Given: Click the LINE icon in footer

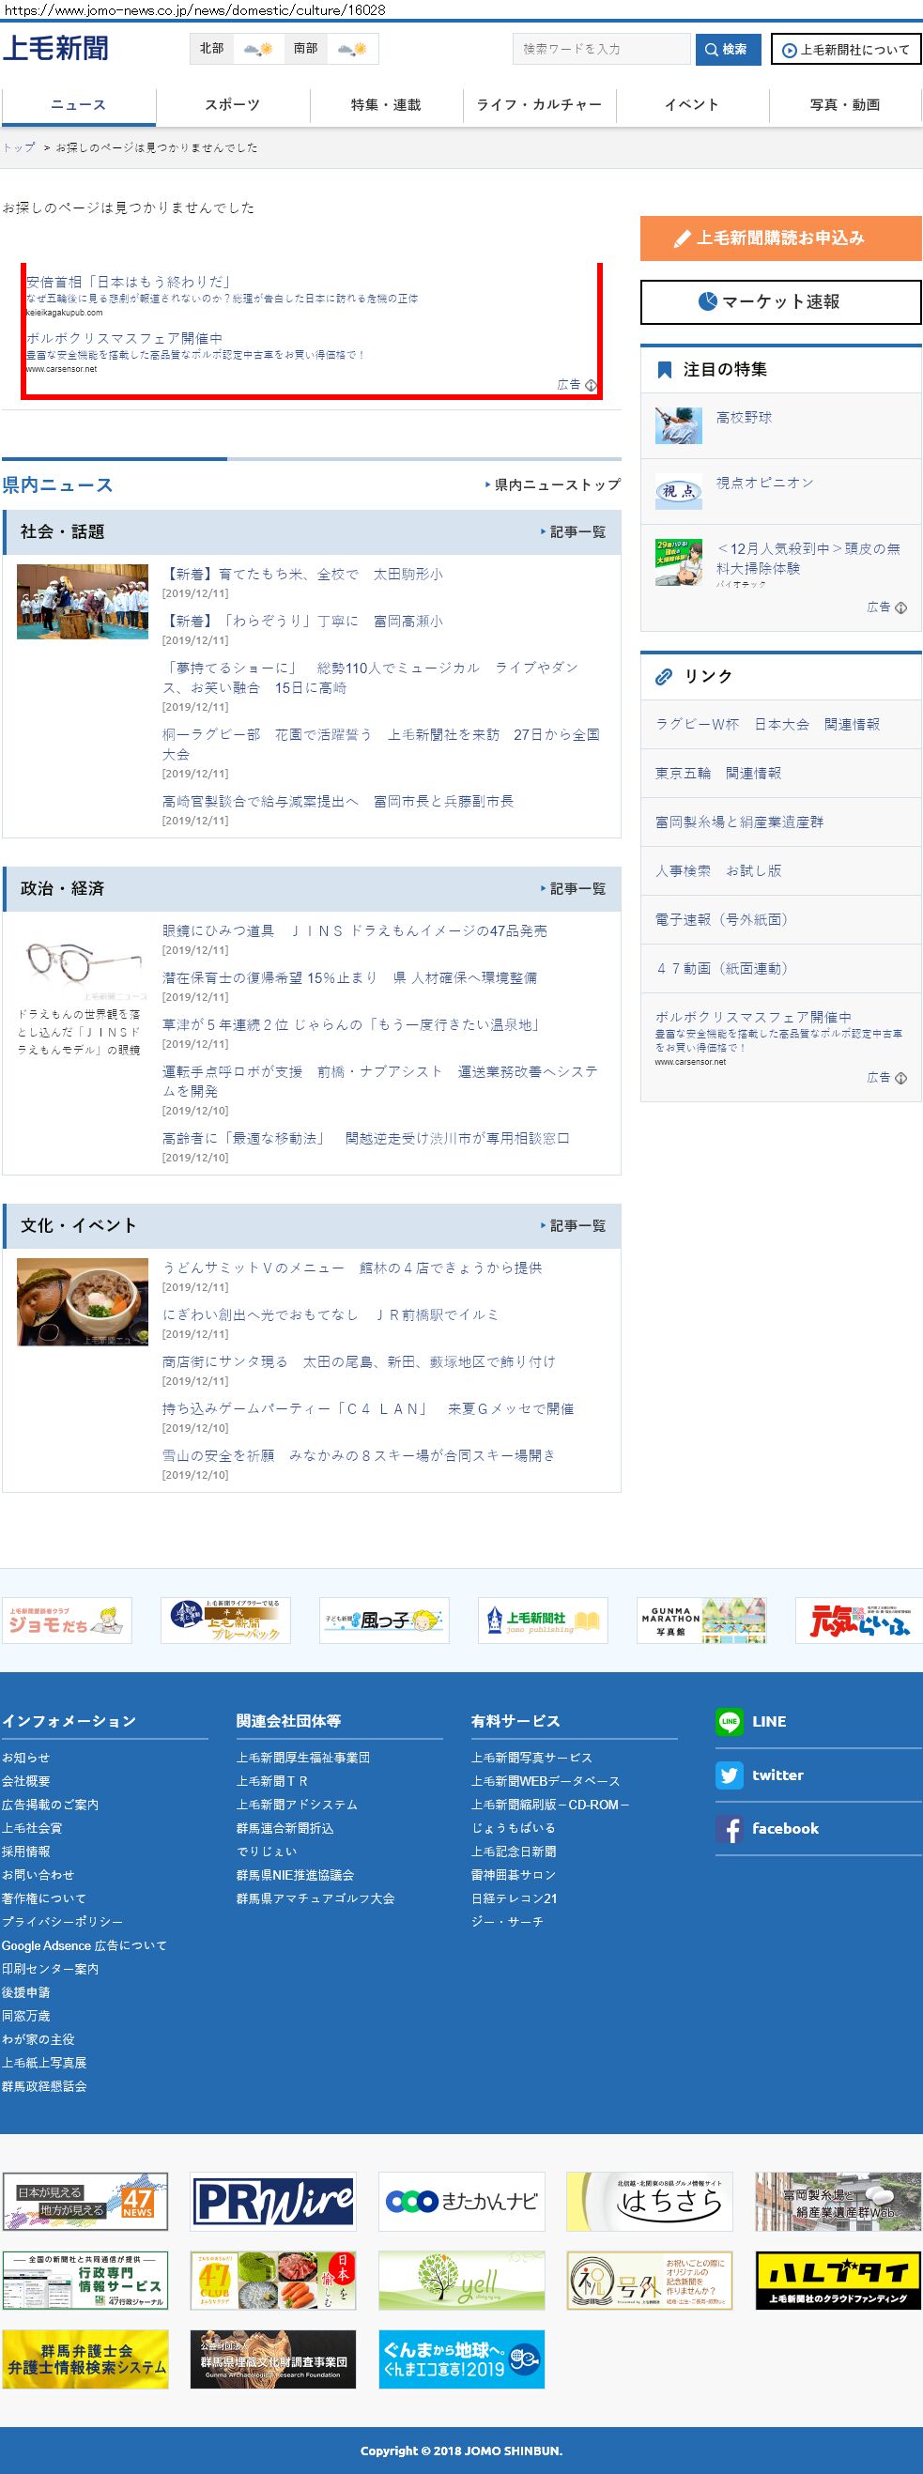Looking at the screenshot, I should tap(729, 1722).
